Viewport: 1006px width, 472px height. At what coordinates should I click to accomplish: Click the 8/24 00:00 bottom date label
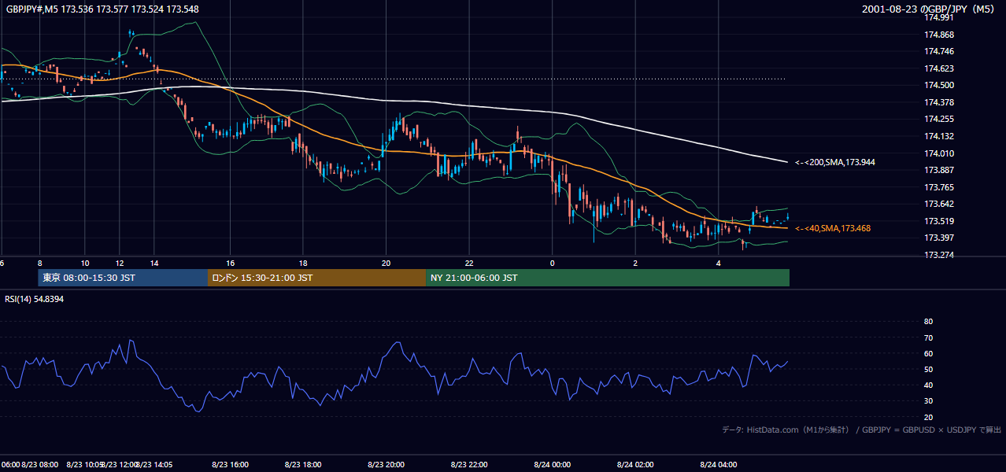pyautogui.click(x=551, y=465)
